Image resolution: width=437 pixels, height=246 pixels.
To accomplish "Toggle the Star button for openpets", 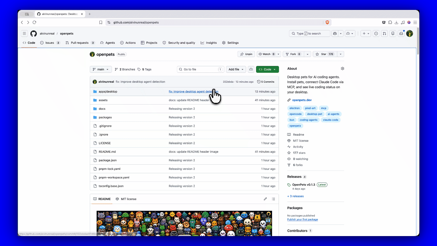I will 325,54.
